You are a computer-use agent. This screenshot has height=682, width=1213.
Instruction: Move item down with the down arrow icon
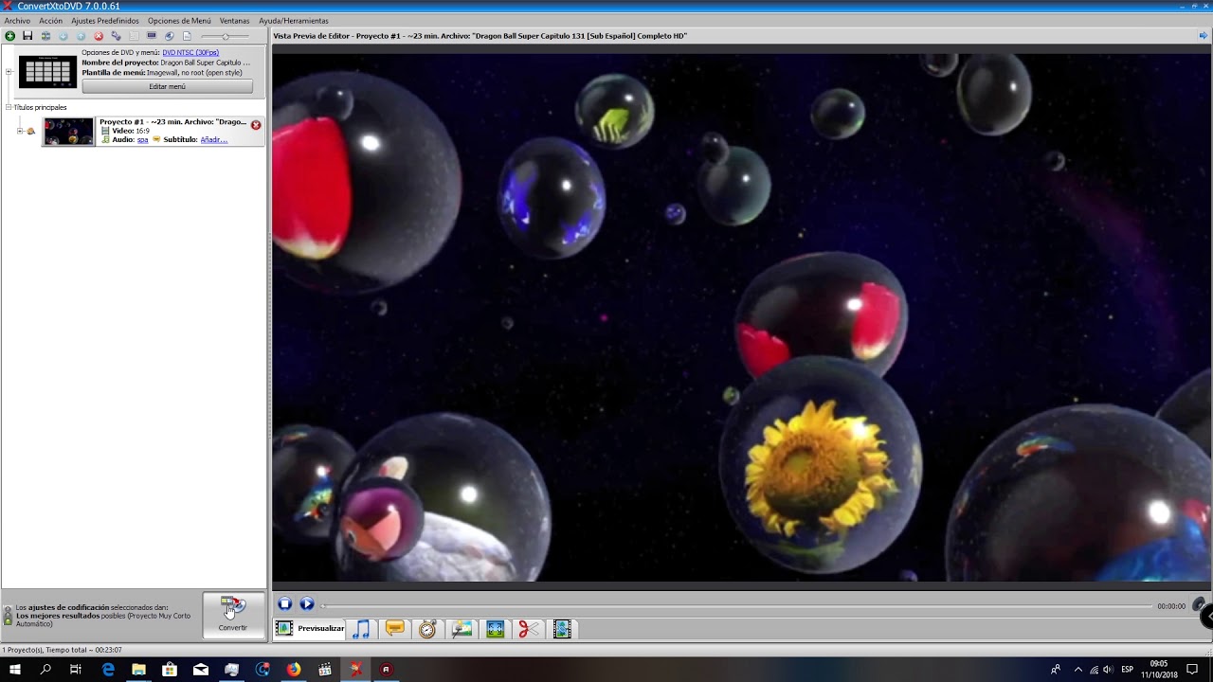pyautogui.click(x=63, y=36)
